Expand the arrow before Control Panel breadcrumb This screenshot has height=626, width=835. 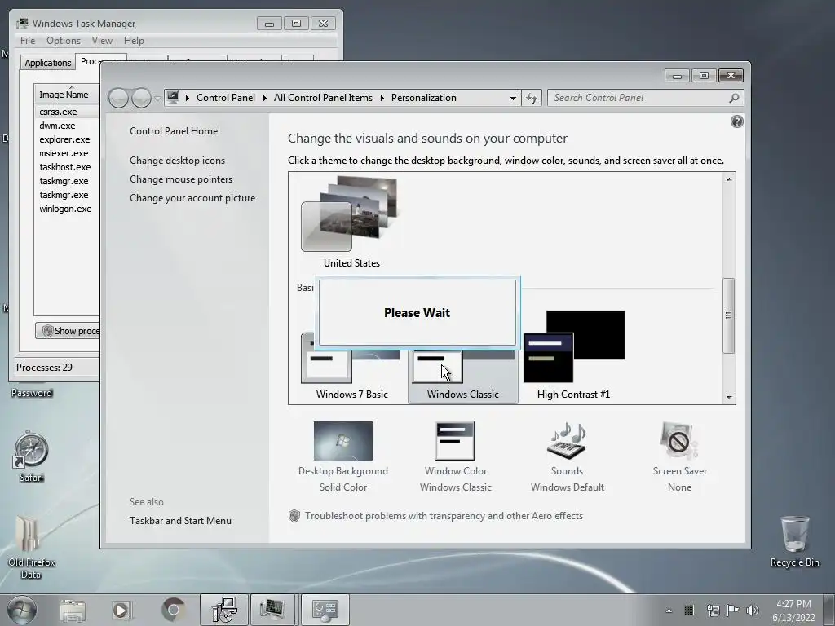tap(188, 98)
